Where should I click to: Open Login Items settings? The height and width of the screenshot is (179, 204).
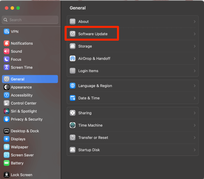click(88, 71)
